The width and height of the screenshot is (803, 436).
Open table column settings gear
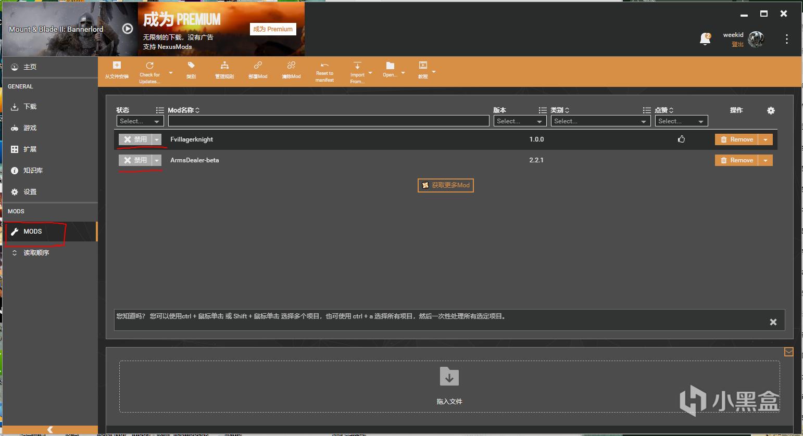click(771, 110)
